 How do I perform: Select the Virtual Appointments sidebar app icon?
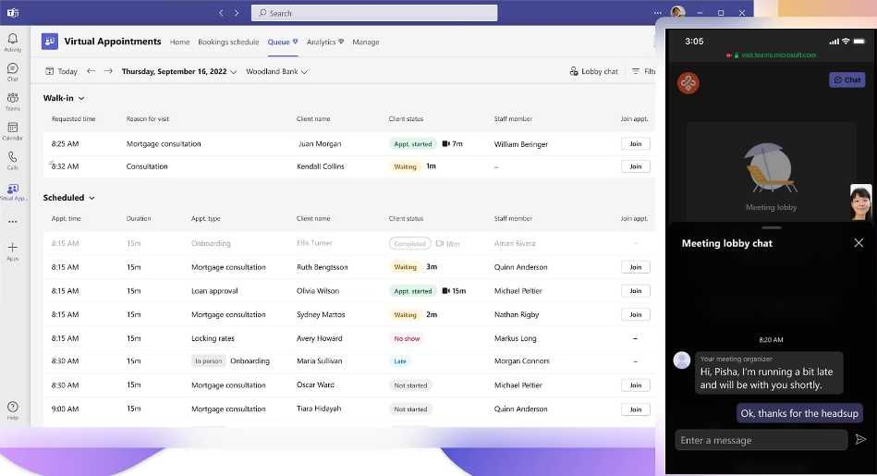12,192
